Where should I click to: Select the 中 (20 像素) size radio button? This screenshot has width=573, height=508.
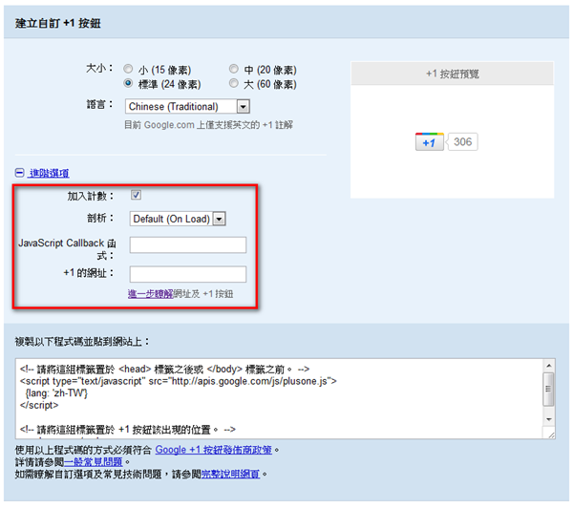click(x=234, y=69)
